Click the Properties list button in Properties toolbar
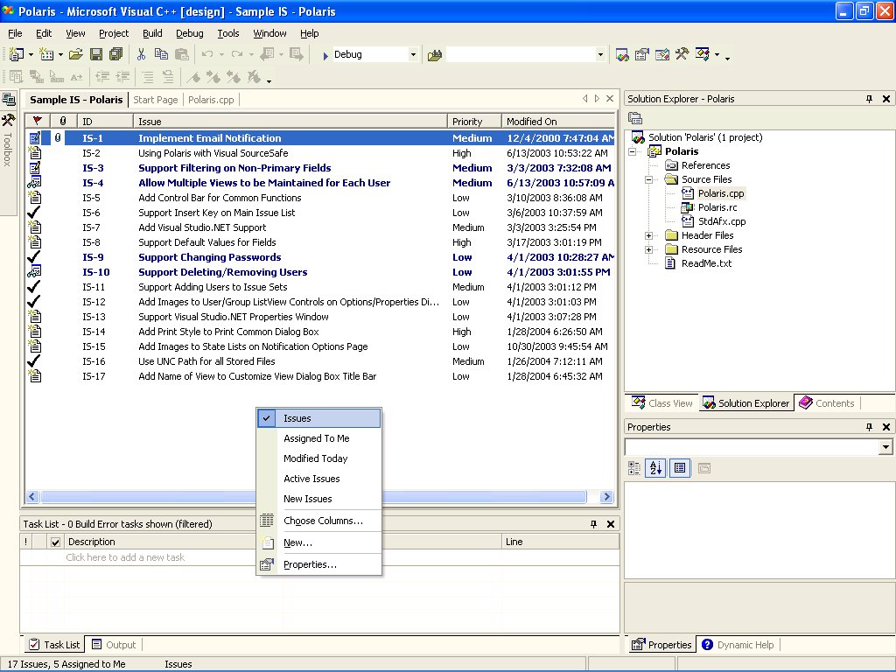The width and height of the screenshot is (896, 672). 679,468
